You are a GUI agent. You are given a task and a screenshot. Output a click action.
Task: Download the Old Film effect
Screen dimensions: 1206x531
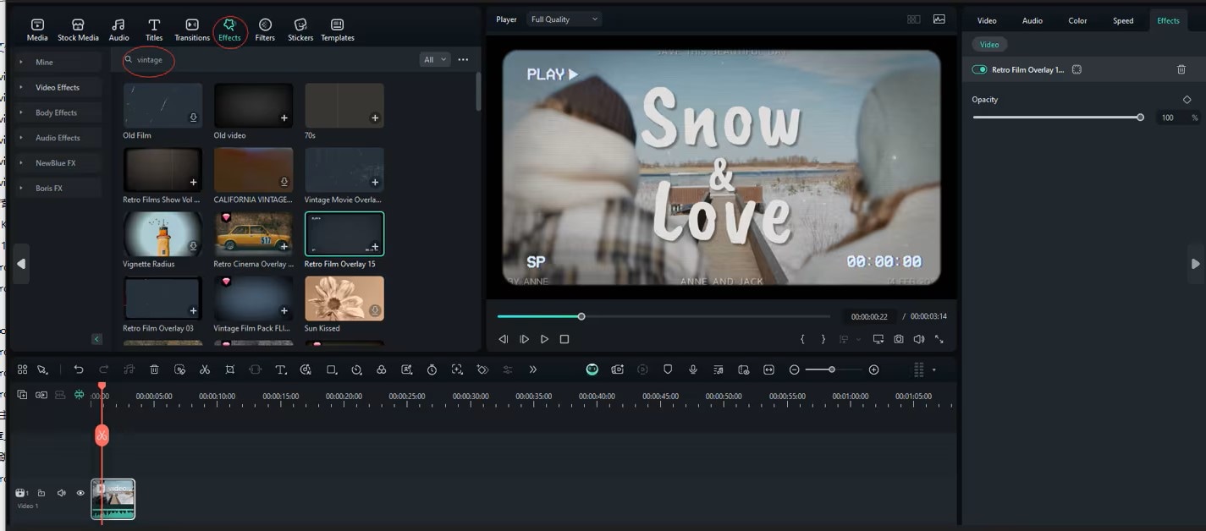[194, 118]
